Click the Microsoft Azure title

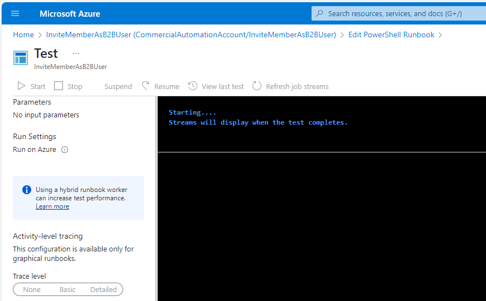[x=70, y=13]
